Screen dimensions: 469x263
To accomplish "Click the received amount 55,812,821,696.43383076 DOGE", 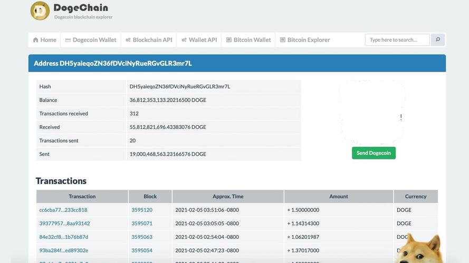I will (168, 127).
